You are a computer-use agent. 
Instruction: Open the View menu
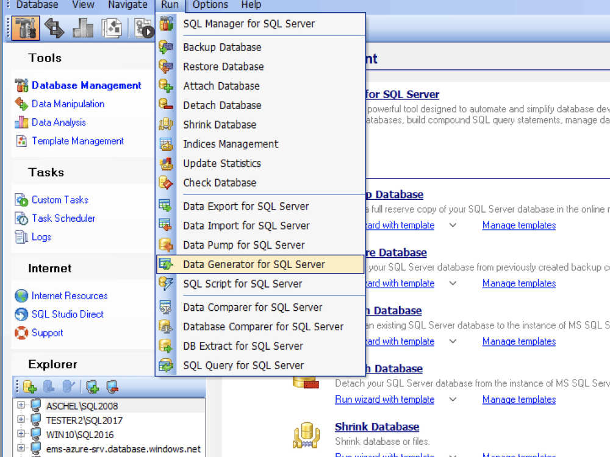tap(83, 5)
